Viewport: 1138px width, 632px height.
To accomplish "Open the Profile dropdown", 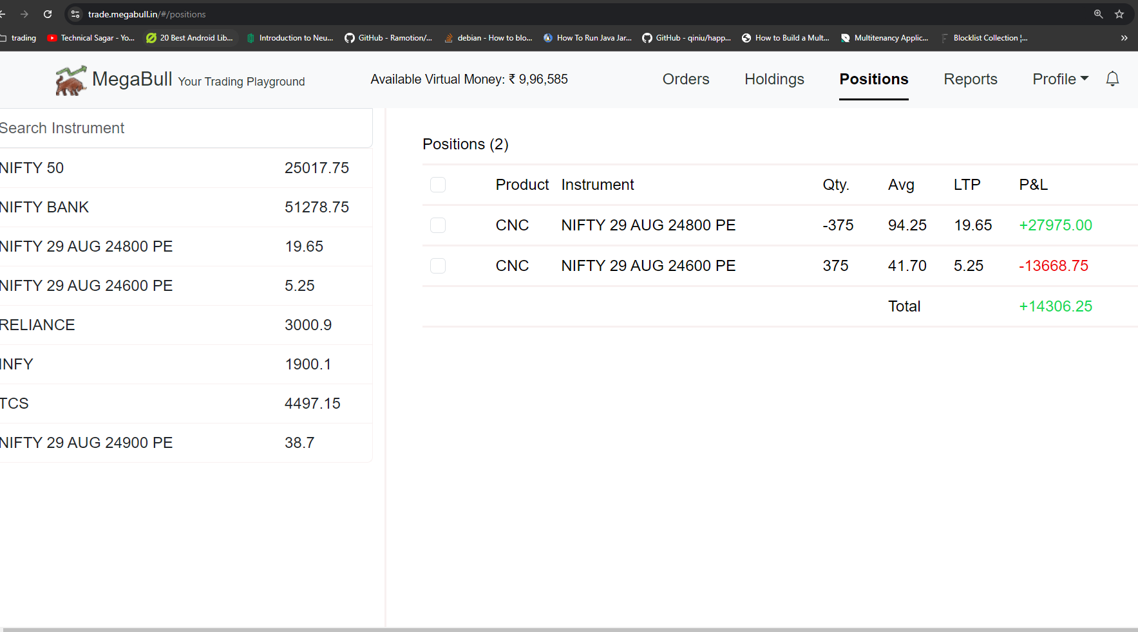I will click(1059, 79).
